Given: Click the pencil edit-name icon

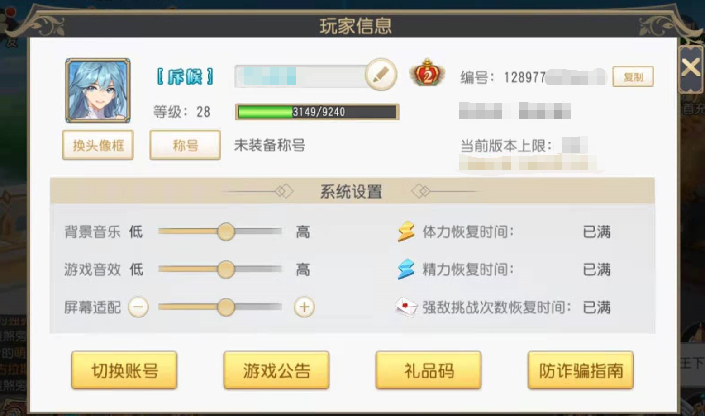Looking at the screenshot, I should click(381, 75).
